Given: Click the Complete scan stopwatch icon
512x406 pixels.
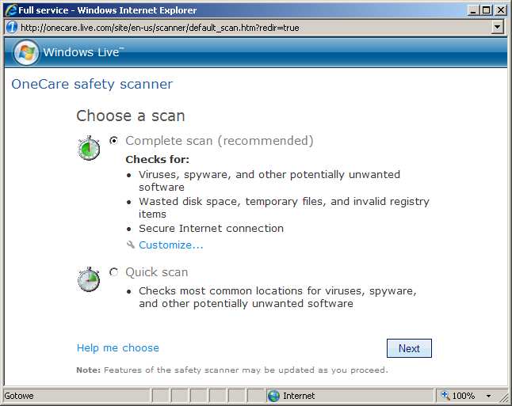Looking at the screenshot, I should click(89, 148).
